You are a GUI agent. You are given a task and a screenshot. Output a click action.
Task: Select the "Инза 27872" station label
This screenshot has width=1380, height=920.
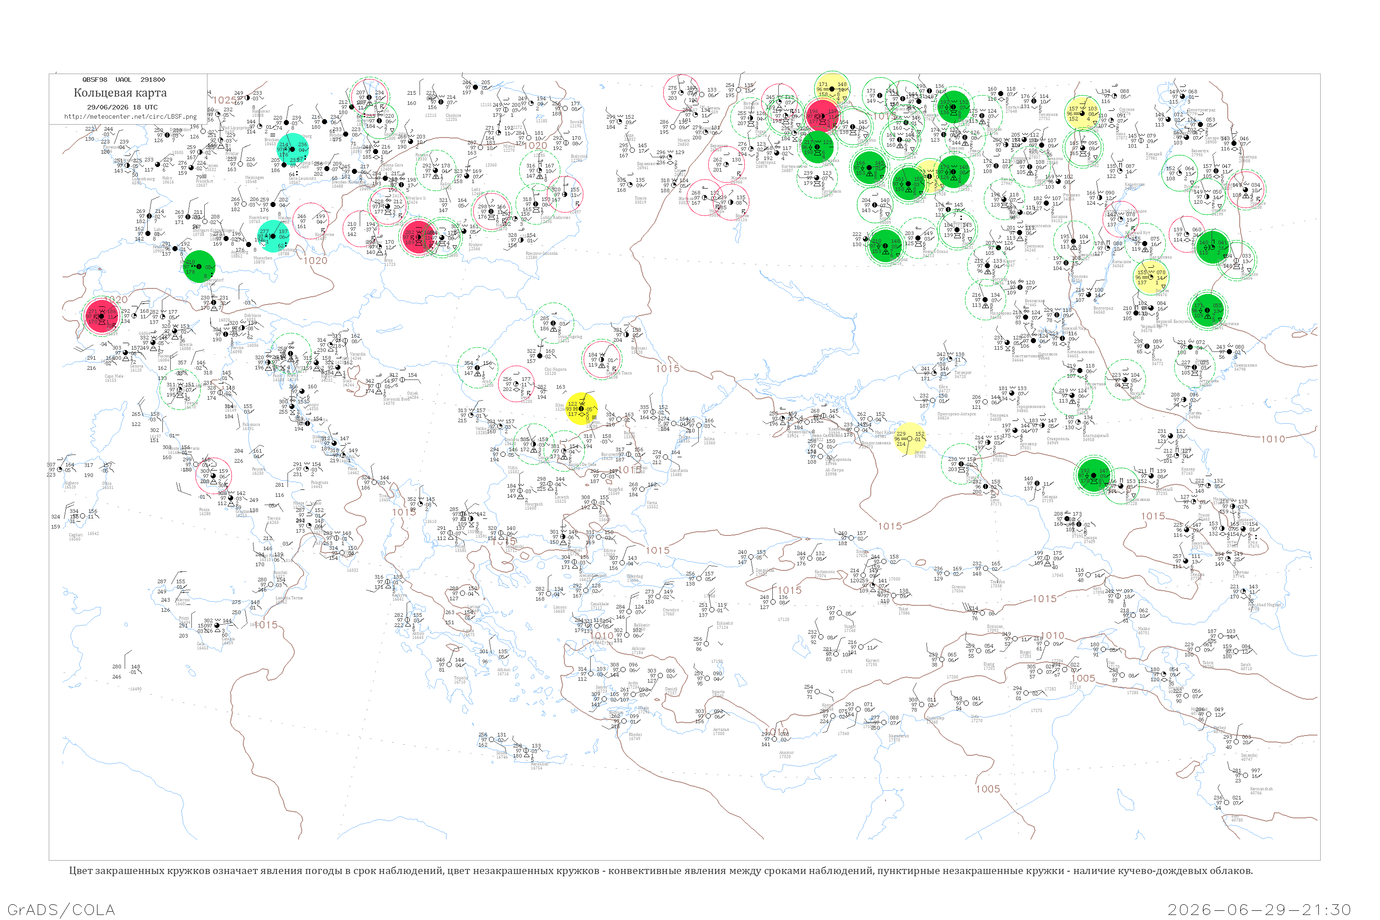(1121, 136)
